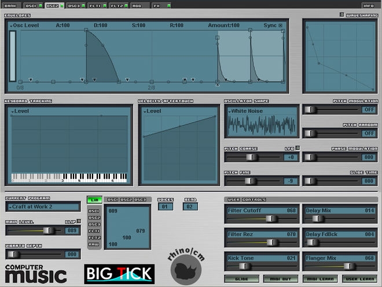Click the Computer Music logo

(35, 274)
